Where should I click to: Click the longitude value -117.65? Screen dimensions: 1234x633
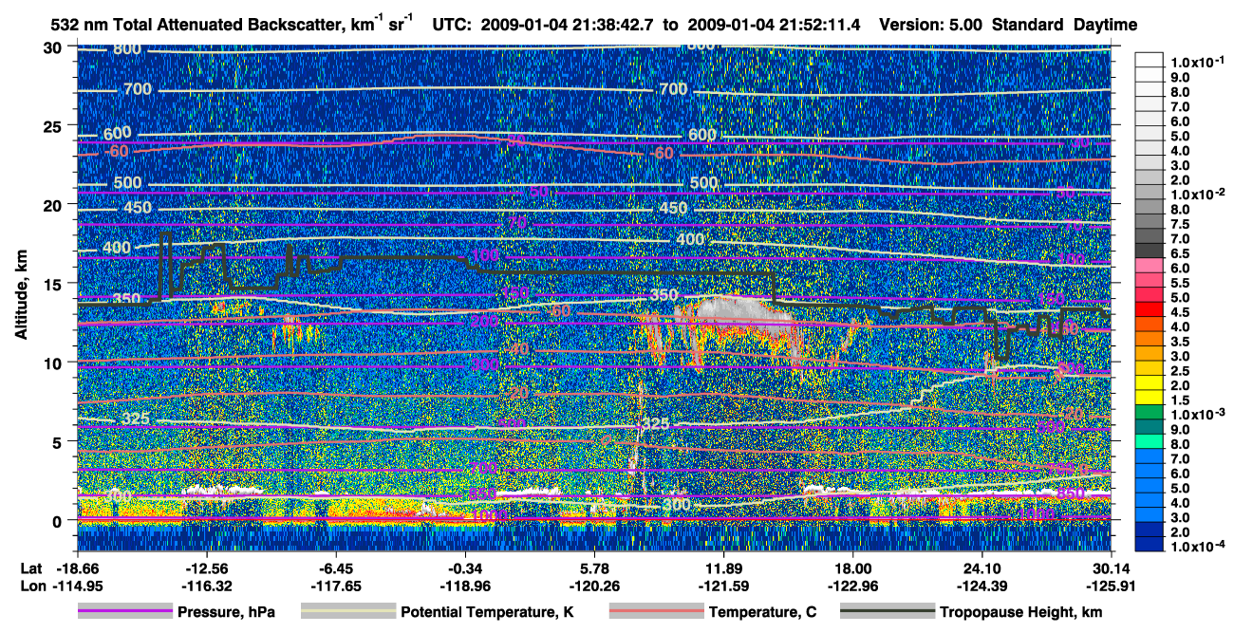pyautogui.click(x=335, y=586)
